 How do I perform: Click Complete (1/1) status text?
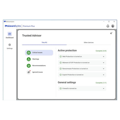click(x=101, y=83)
